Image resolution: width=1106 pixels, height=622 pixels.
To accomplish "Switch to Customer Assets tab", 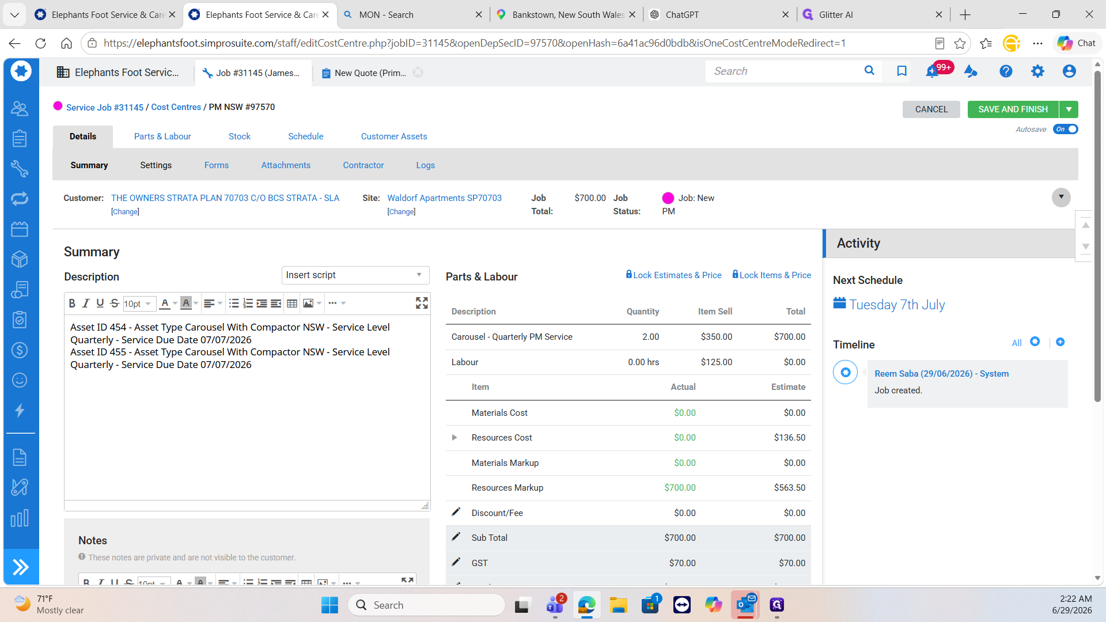I will tap(394, 136).
